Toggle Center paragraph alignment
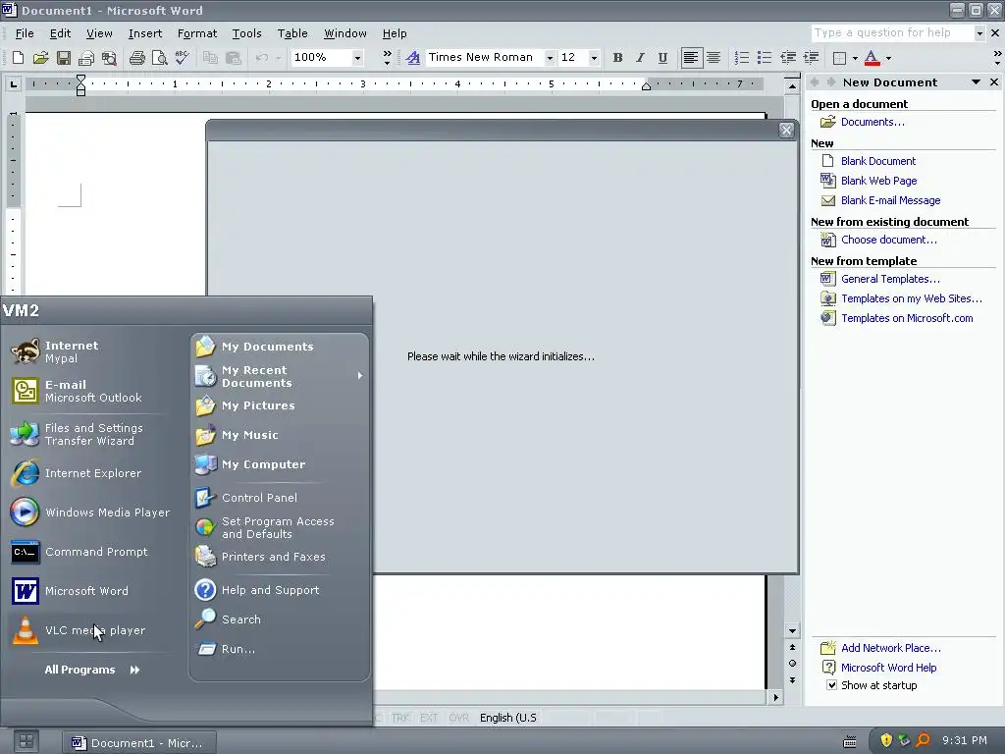This screenshot has width=1005, height=754. tap(714, 58)
